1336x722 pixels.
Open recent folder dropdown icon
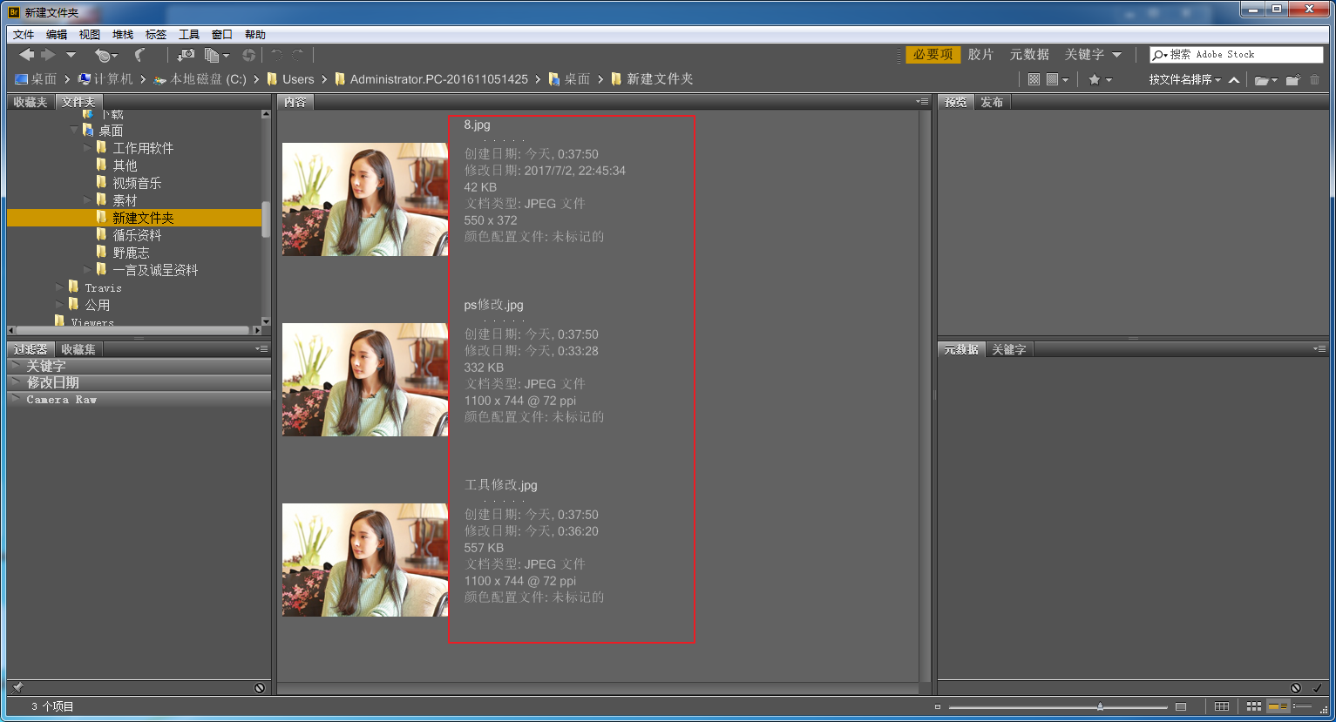point(1265,80)
